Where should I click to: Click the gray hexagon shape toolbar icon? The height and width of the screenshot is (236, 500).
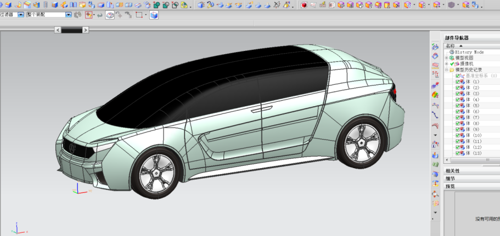[451, 5]
